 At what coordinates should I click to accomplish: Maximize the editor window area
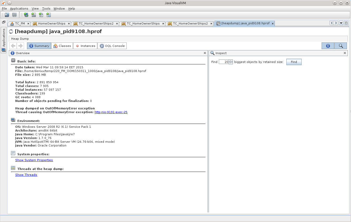tap(346, 23)
